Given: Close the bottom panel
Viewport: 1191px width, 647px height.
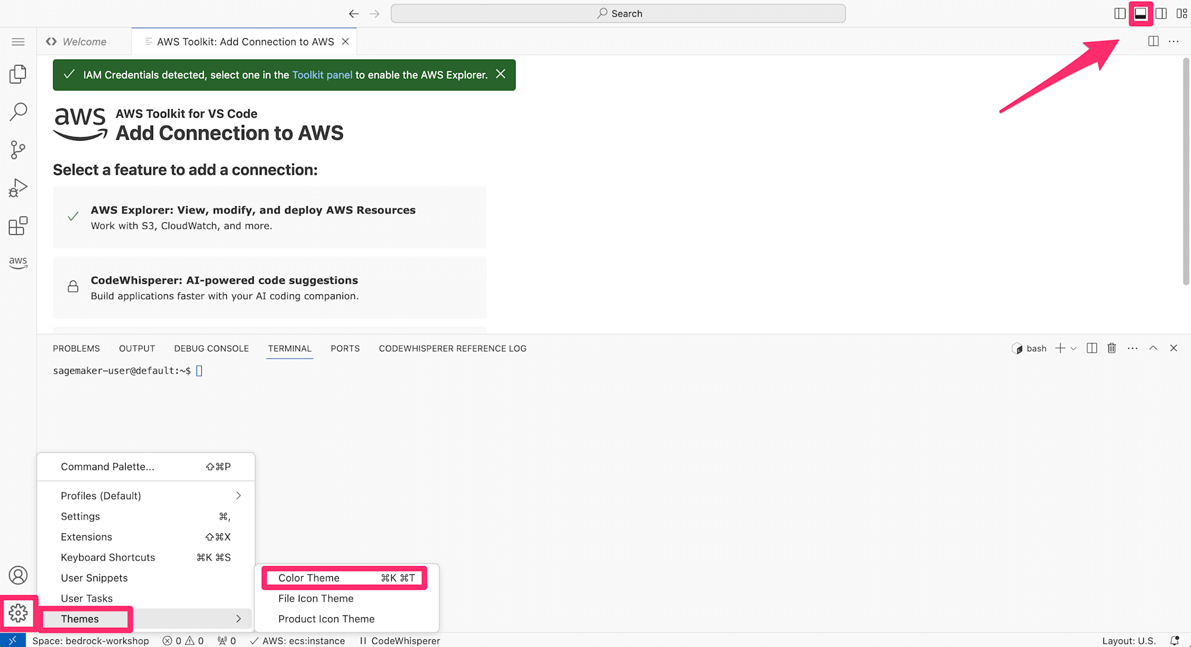Looking at the screenshot, I should tap(1174, 349).
